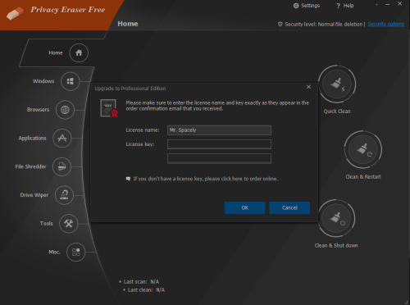Click the speech bubble icon beside order text
Screen dimensions: 410x305
click(128, 179)
